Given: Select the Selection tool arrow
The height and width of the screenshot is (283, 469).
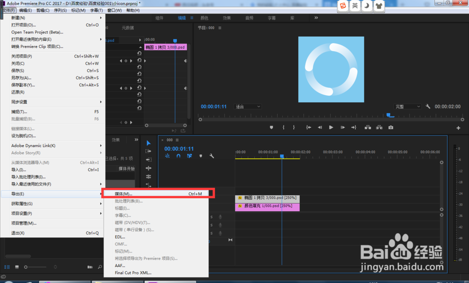Looking at the screenshot, I should [149, 143].
